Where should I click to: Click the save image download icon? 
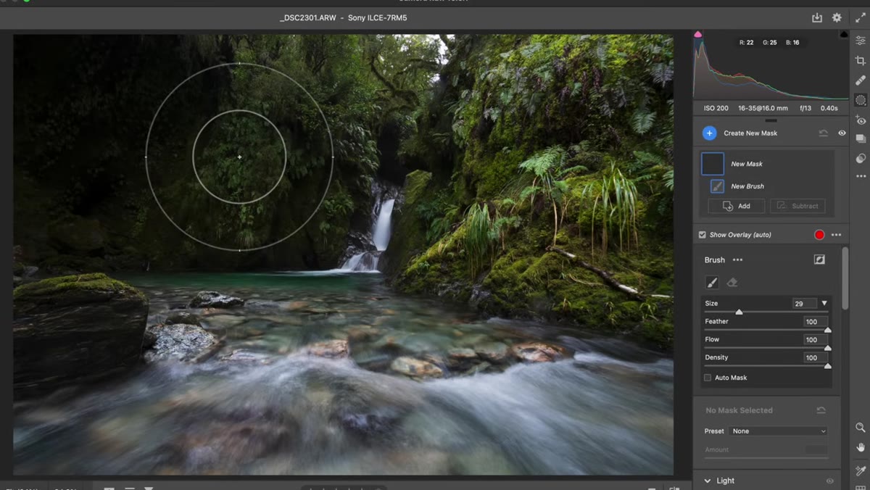(x=817, y=17)
